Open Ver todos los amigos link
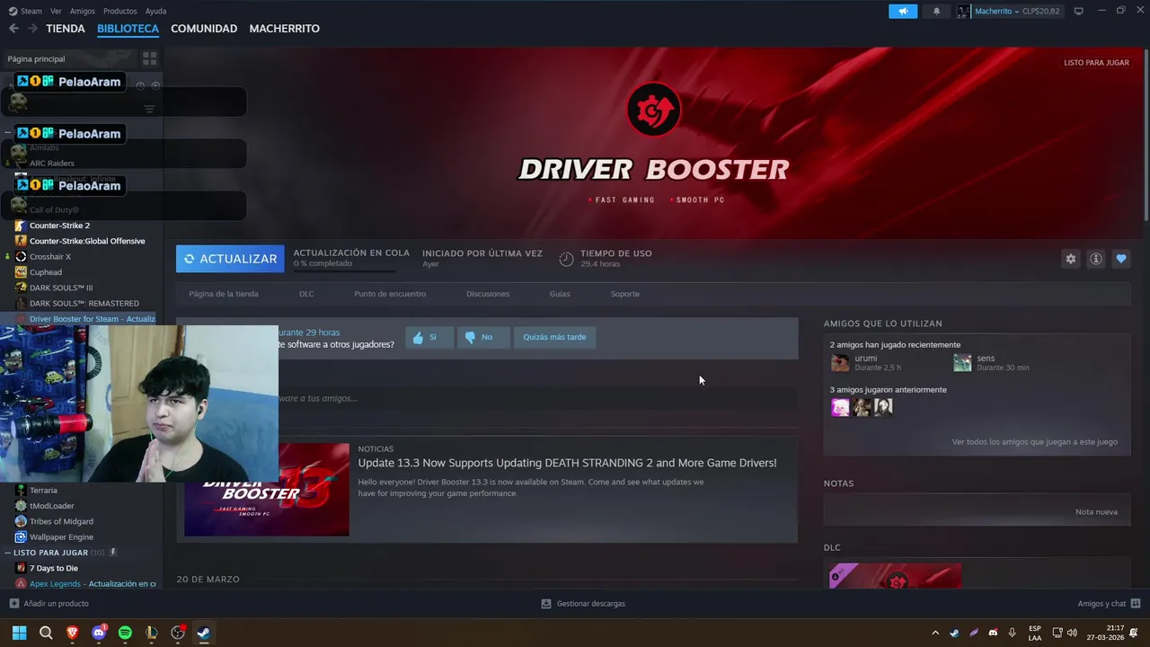Viewport: 1150px width, 647px height. pos(1034,442)
